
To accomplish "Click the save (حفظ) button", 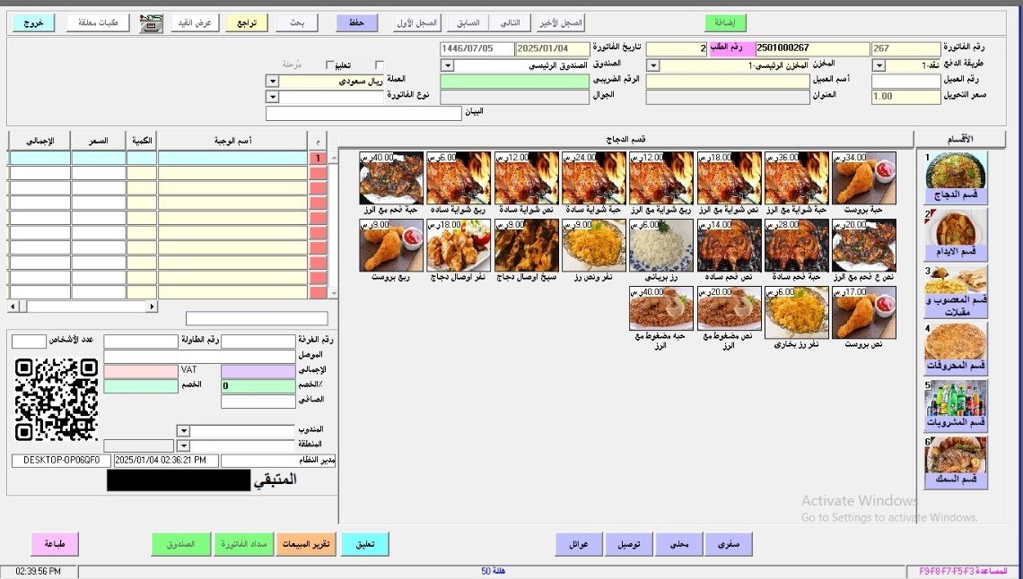I will [x=356, y=22].
